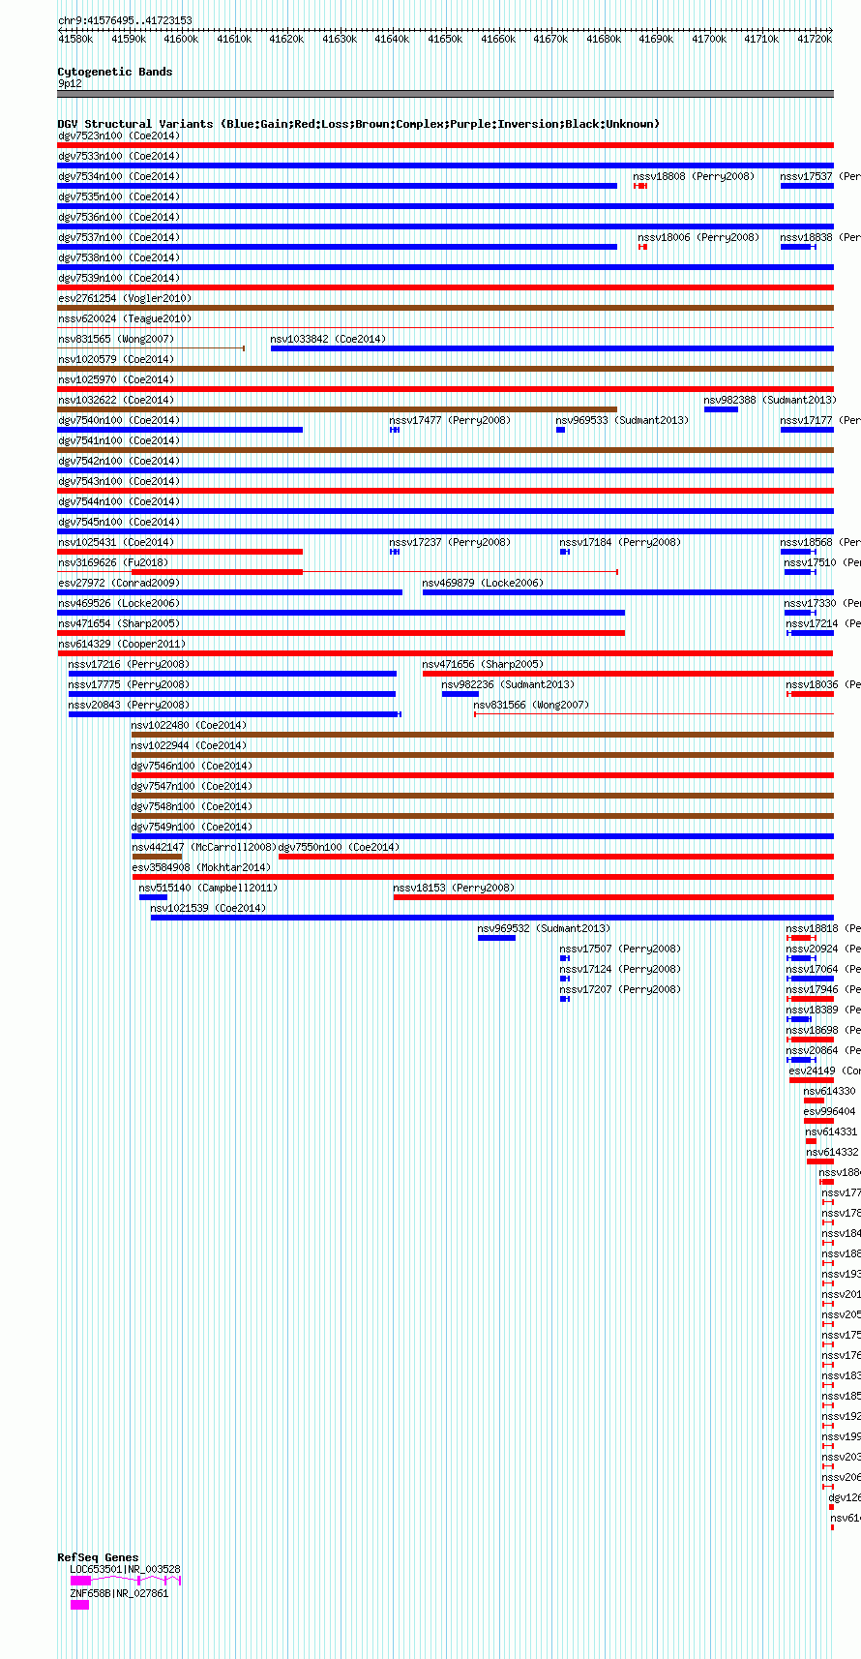
Task: Select the DGV Structural Variants track title
Action: (359, 124)
